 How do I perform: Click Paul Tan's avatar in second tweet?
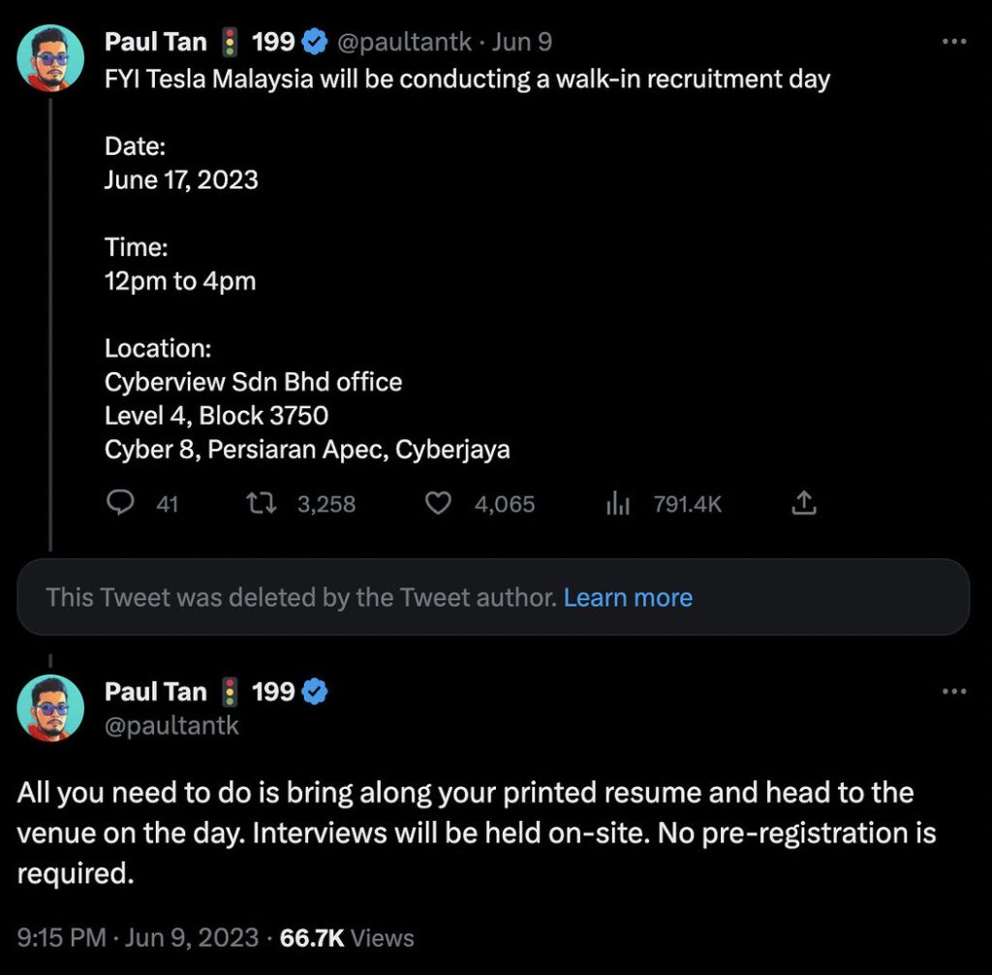tap(50, 708)
